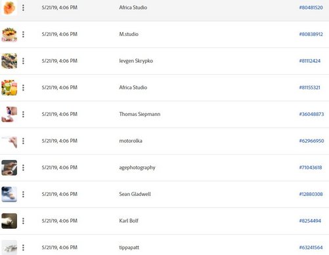Image resolution: width=329 pixels, height=255 pixels.
Task: Open the more options menu beside Thomas Siepmann
Action: [x=23, y=114]
